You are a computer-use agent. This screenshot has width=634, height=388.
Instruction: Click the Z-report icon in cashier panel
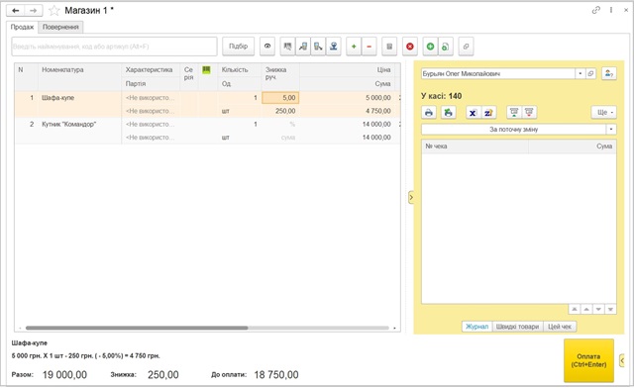click(488, 113)
